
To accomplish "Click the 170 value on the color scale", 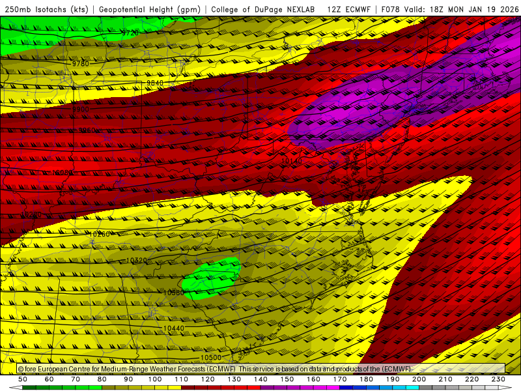I will [340, 379].
